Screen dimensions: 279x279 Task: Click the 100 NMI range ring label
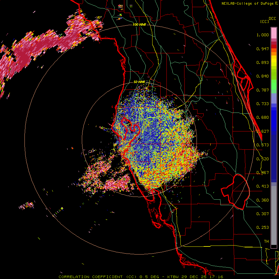[139, 24]
